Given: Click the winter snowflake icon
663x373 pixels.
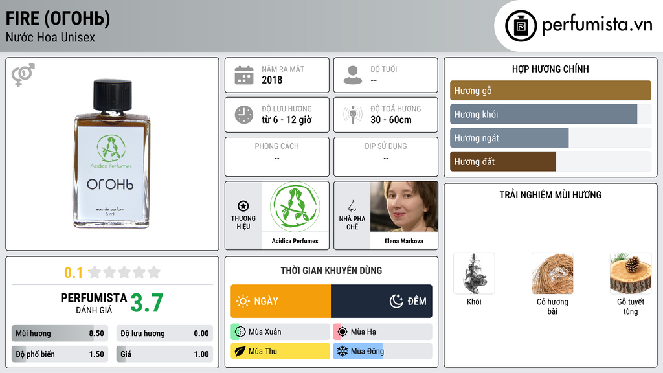Looking at the screenshot, I should tap(343, 351).
